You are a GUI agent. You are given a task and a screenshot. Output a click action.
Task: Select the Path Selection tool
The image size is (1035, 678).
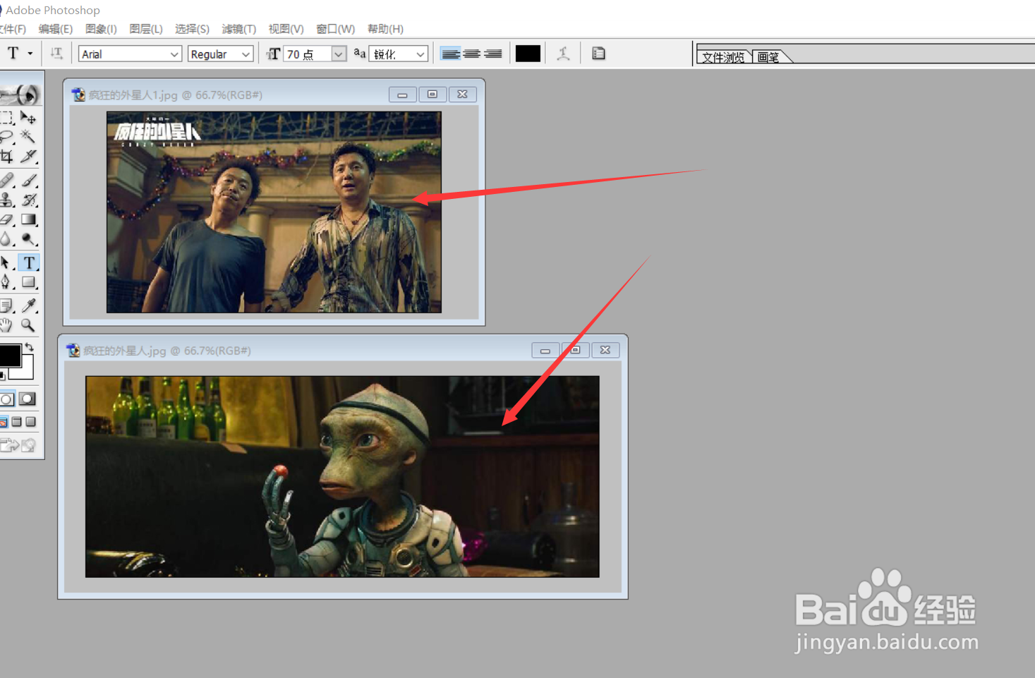tap(7, 263)
